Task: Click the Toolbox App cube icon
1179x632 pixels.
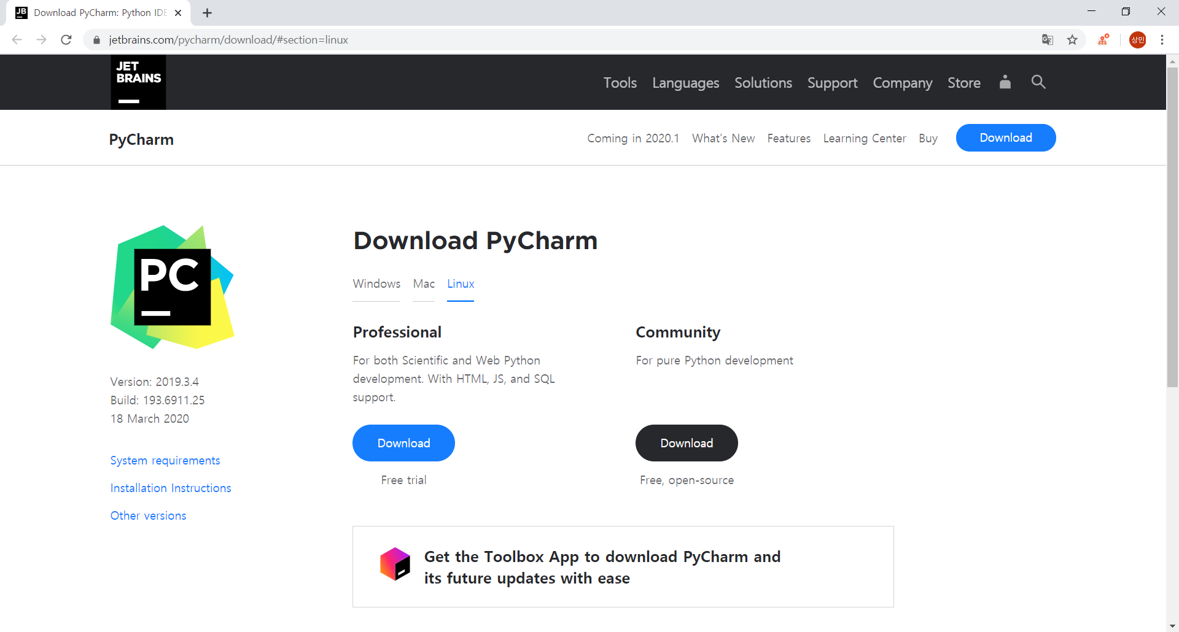Action: 395,564
